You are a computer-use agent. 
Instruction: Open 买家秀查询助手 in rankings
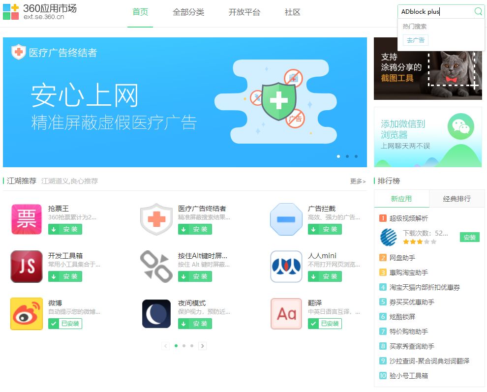point(412,346)
